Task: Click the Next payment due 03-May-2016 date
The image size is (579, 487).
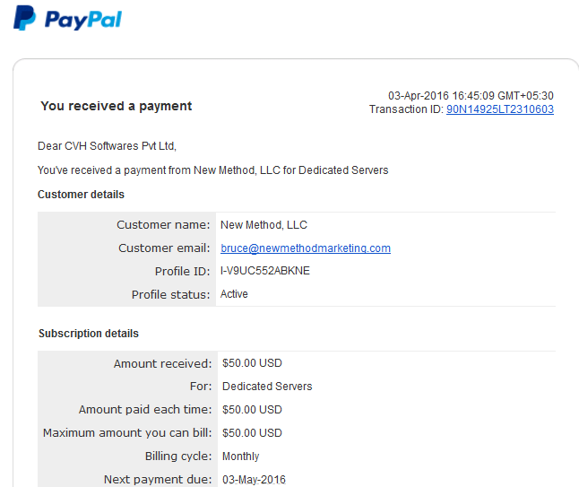Action: pyautogui.click(x=254, y=480)
